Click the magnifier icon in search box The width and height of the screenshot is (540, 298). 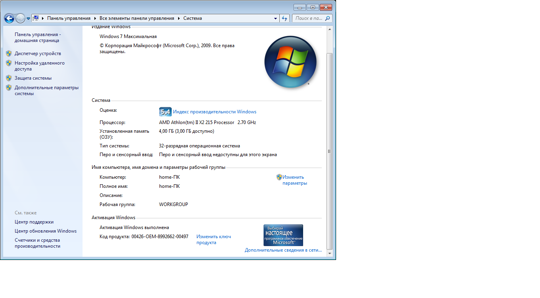coord(328,18)
